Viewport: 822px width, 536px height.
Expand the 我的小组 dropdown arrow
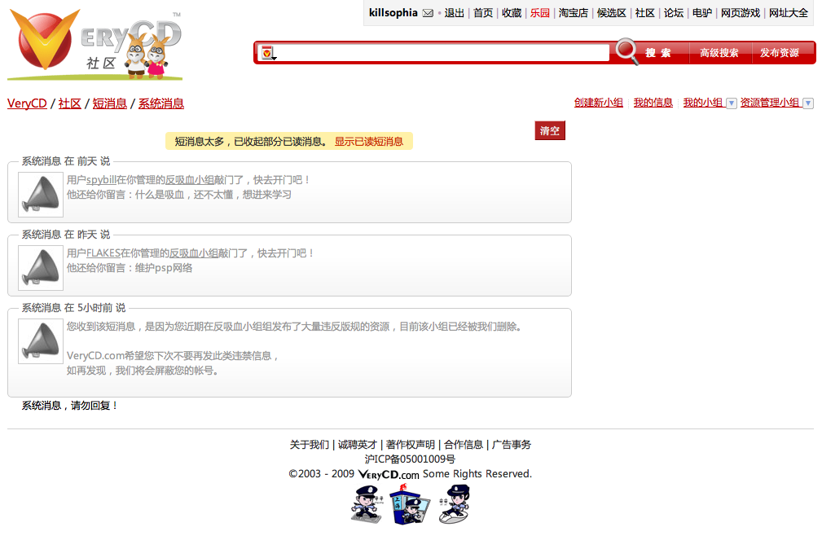pos(732,103)
